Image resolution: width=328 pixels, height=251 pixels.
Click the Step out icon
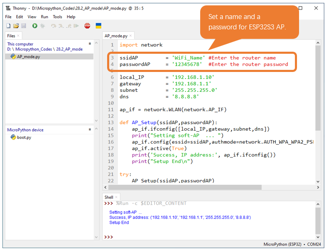point(69,26)
